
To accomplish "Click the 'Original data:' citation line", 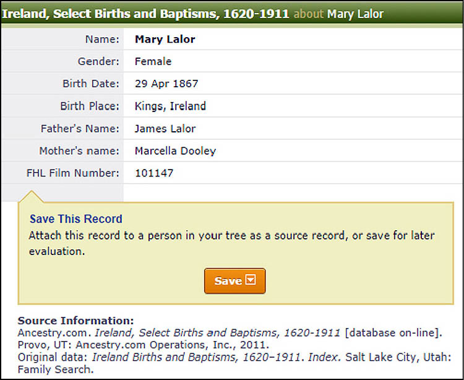I will (x=235, y=358).
